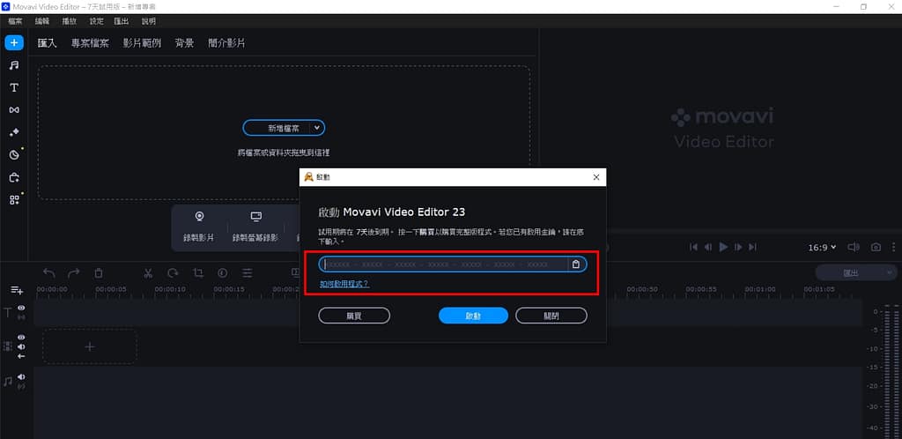Step back one frame in preview

click(708, 247)
